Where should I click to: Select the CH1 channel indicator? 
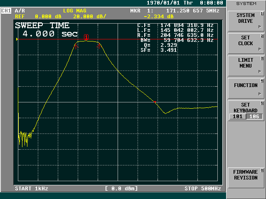coord(6,11)
